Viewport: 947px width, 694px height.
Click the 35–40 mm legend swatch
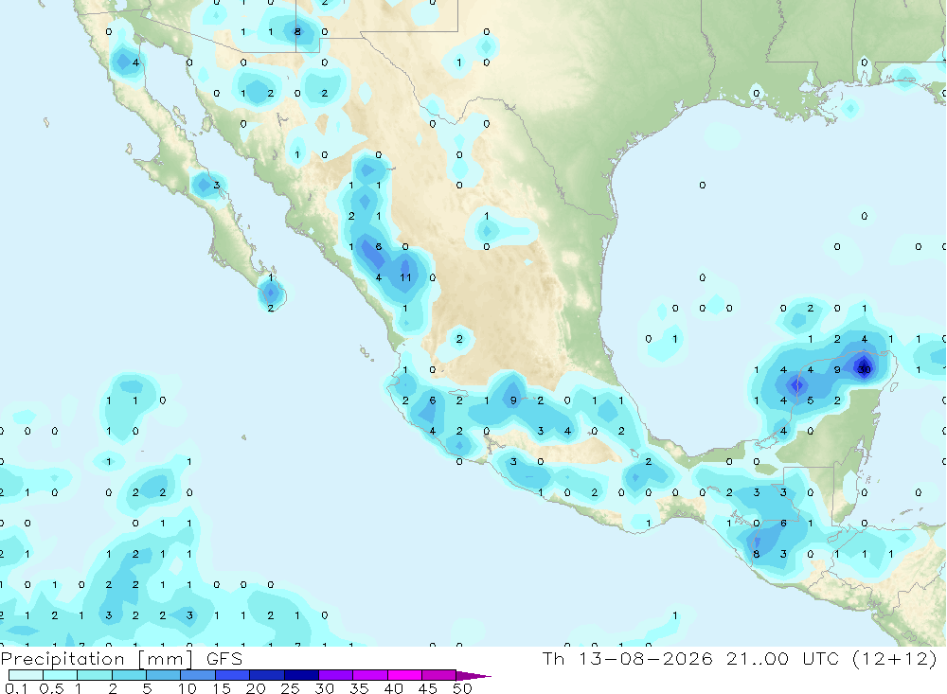[x=370, y=675]
